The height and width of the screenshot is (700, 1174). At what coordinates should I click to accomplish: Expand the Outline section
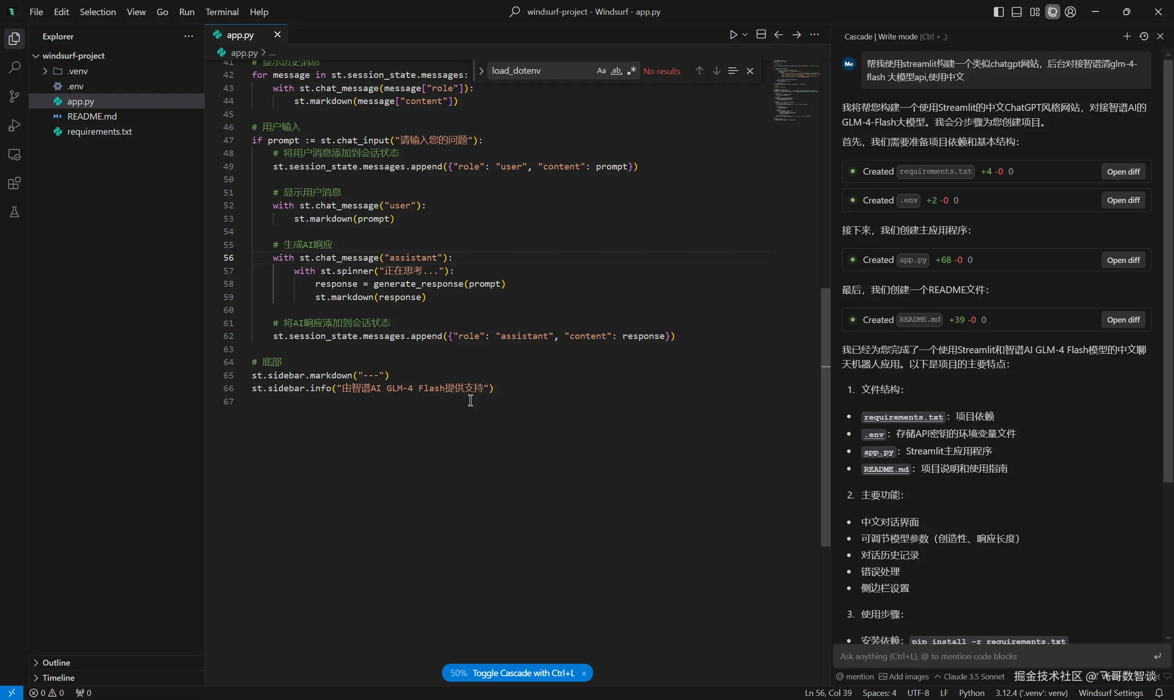pyautogui.click(x=55, y=662)
